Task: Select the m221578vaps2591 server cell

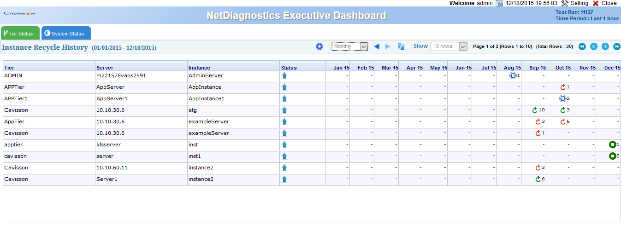Action: 141,76
